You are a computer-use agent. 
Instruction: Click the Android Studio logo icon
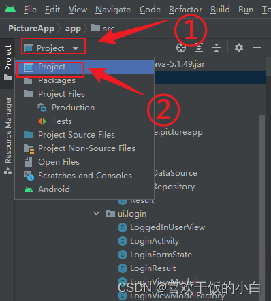tap(10, 9)
